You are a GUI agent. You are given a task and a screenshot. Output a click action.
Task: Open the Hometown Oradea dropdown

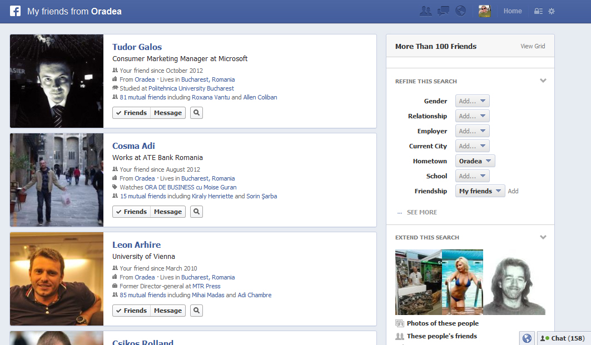click(x=475, y=161)
